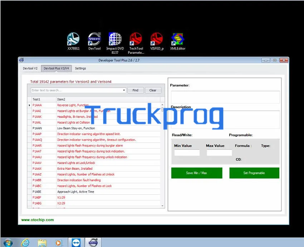304x247 pixels.
Task: Open the VISFED_p desktop shortcut
Action: coord(157,41)
